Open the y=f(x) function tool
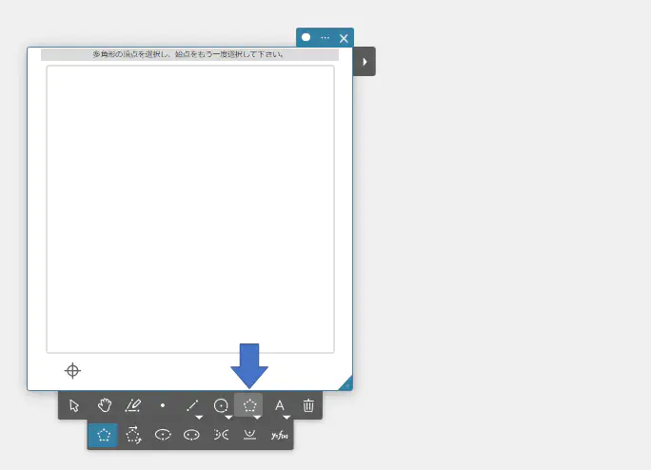This screenshot has height=470, width=651. pos(279,435)
